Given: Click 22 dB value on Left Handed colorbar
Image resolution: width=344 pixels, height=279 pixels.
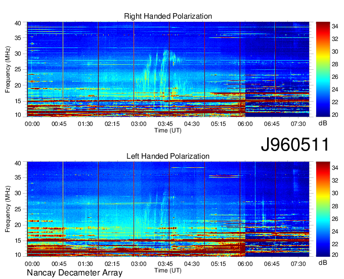Looking at the screenshot, I should pyautogui.click(x=335, y=244).
